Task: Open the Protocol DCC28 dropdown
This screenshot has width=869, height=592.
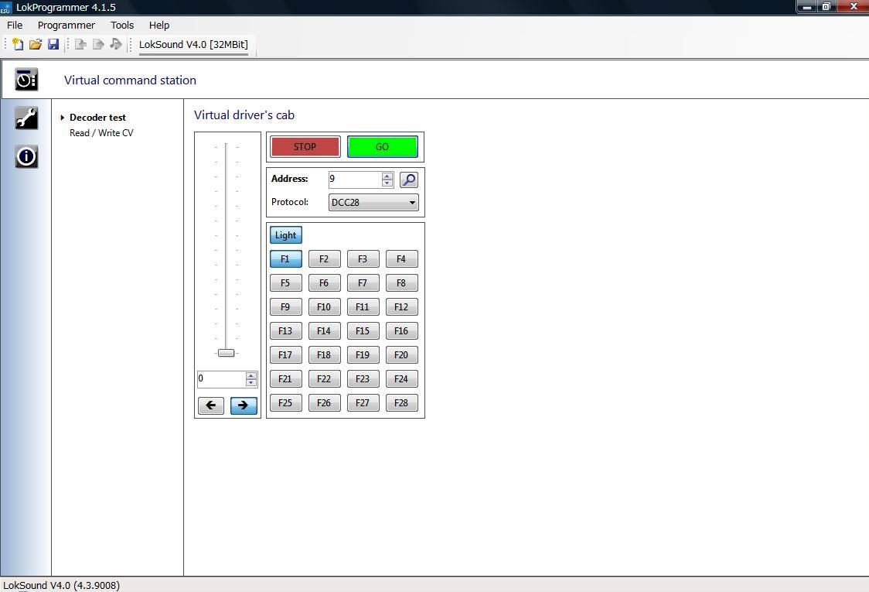Action: point(373,203)
